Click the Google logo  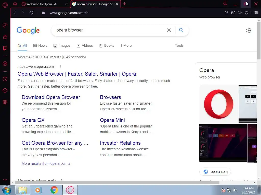click(28, 30)
